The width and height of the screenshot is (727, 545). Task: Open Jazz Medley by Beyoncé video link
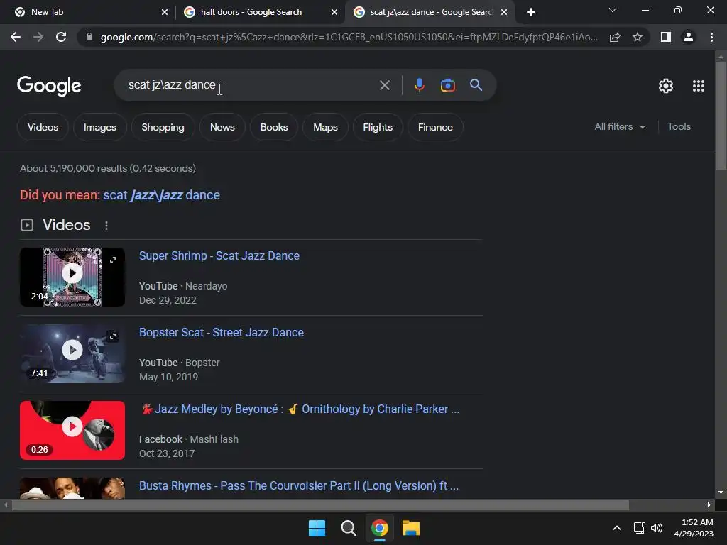(300, 409)
